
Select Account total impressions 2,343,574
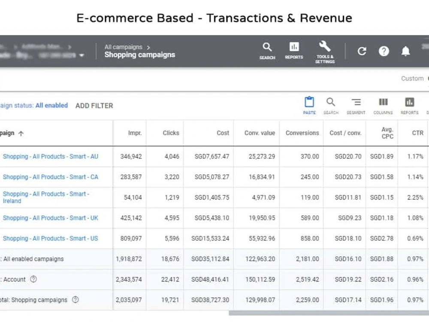click(129, 279)
